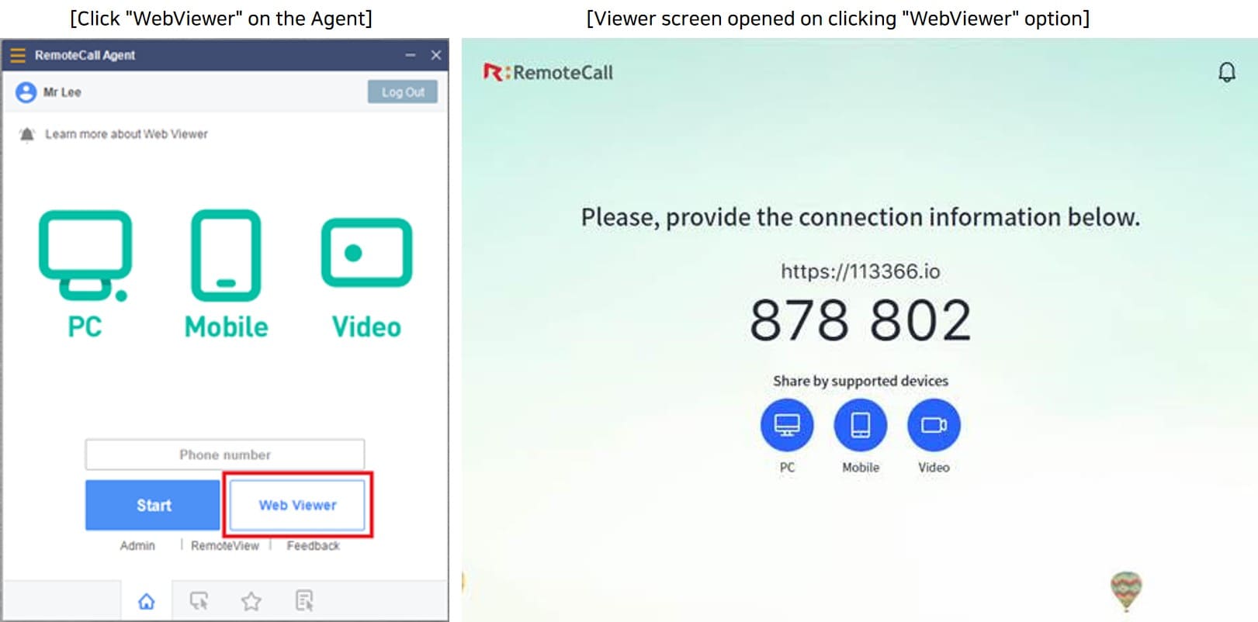This screenshot has height=622, width=1258.
Task: Click the RemoteCall Agent window title
Action: point(85,55)
